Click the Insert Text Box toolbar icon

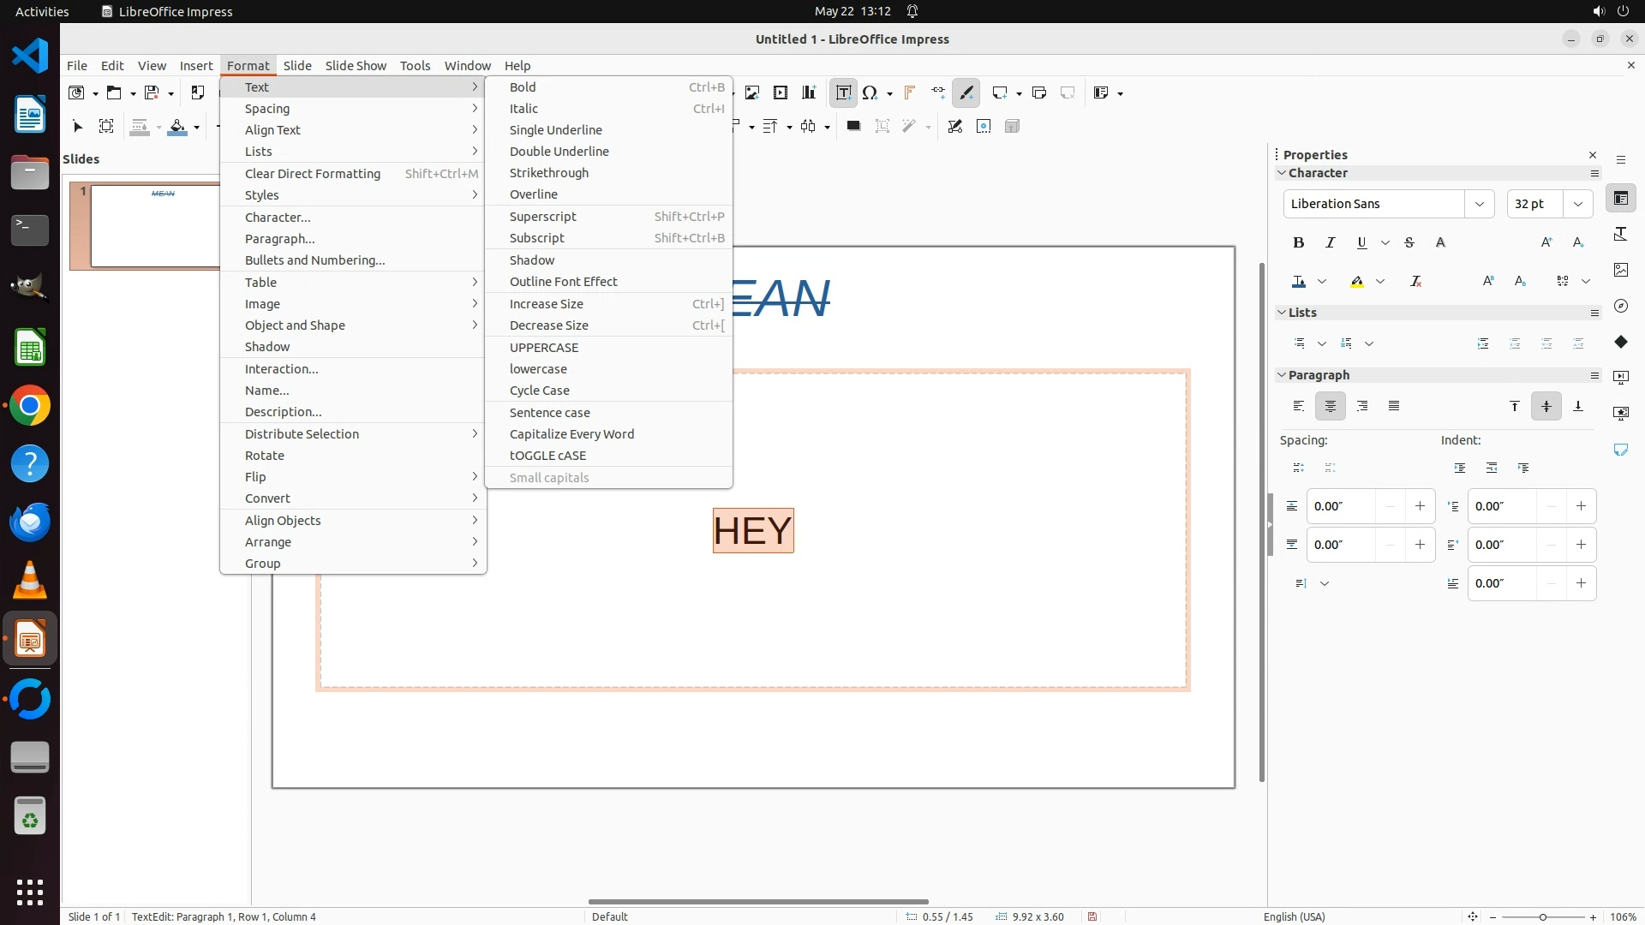pos(843,93)
